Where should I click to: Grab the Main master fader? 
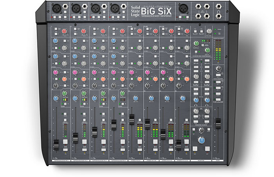pos(218,123)
